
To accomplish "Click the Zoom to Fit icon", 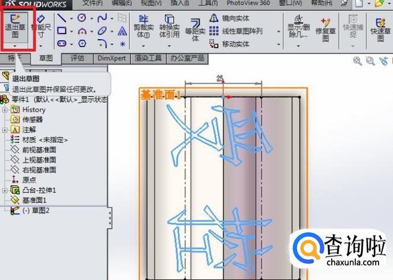I will point(357,60).
